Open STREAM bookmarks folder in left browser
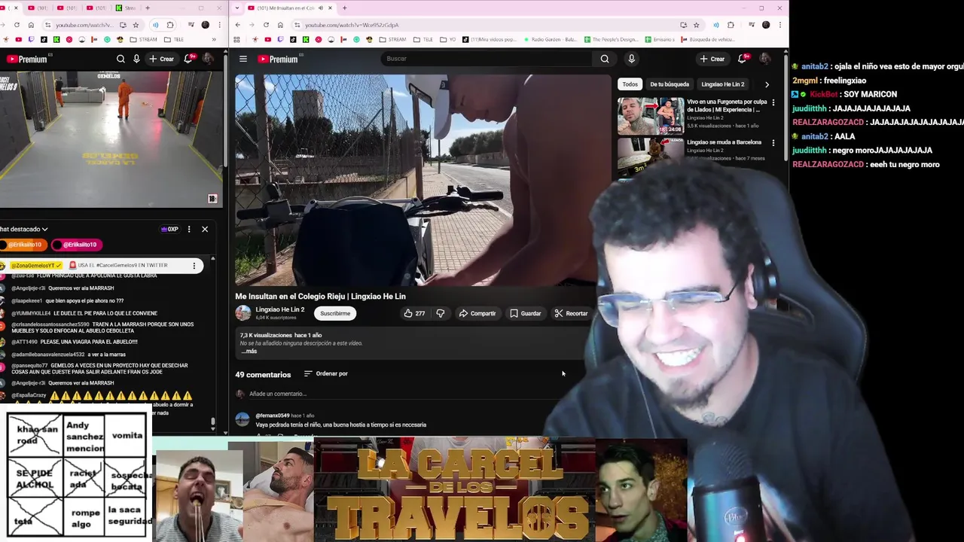This screenshot has width=964, height=542. [143, 39]
